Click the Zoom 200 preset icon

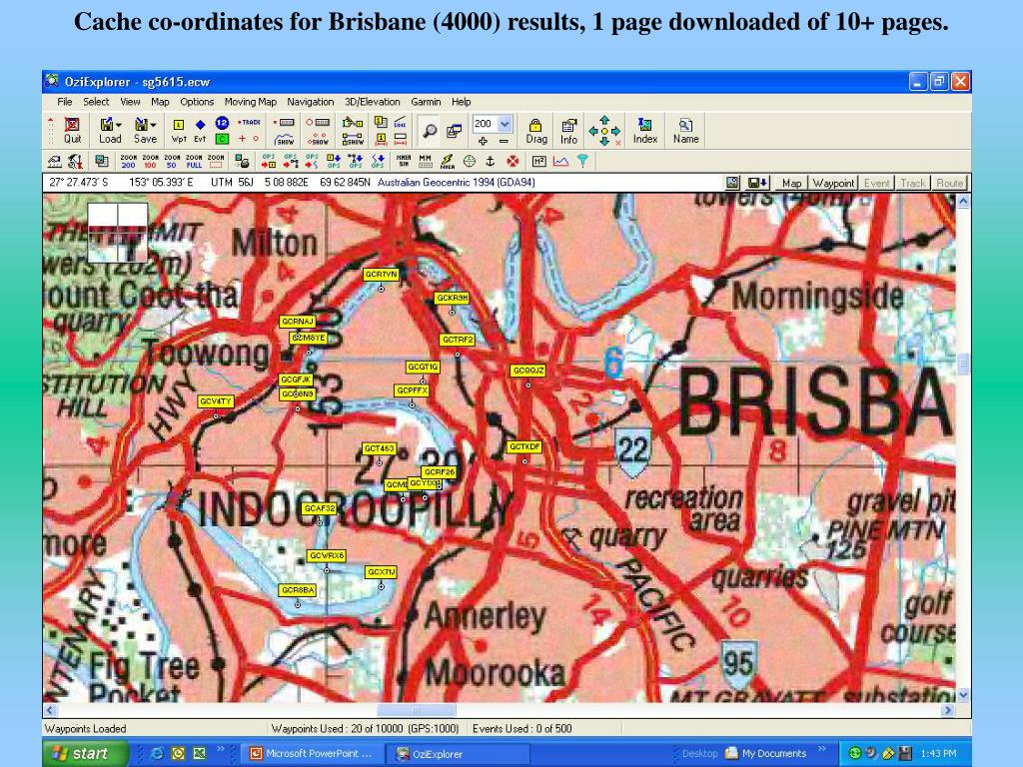coord(129,161)
